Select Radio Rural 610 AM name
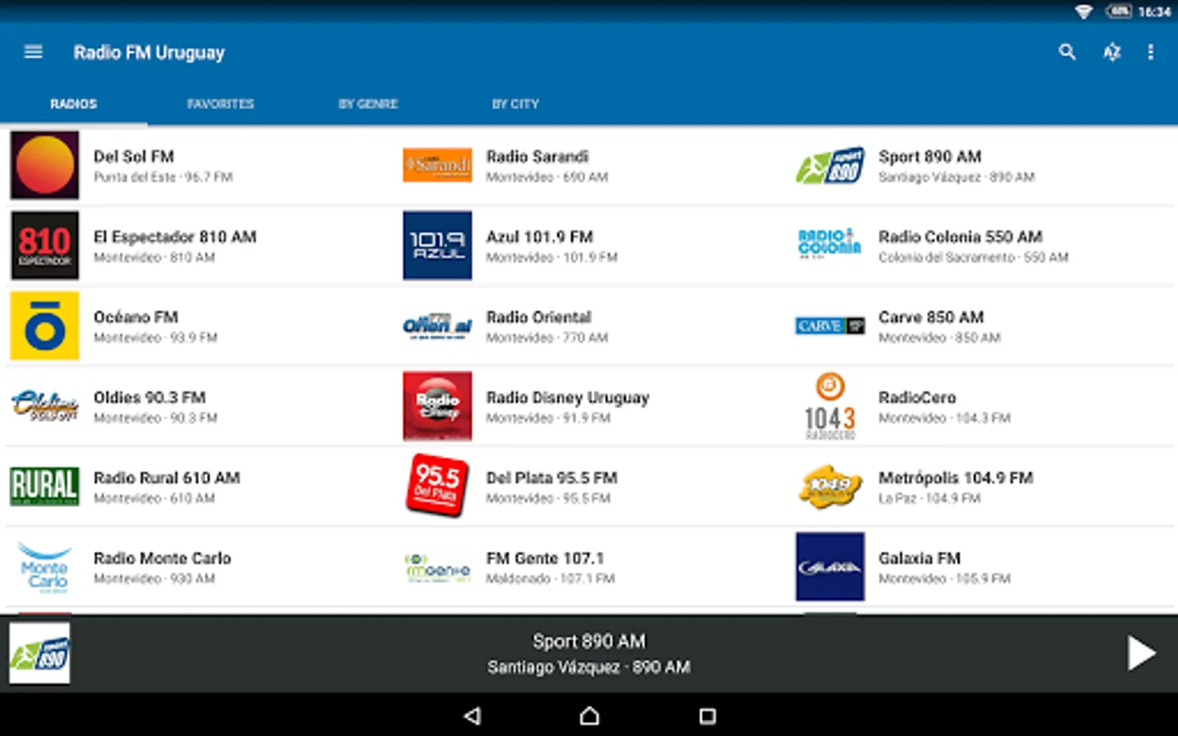 [x=167, y=477]
